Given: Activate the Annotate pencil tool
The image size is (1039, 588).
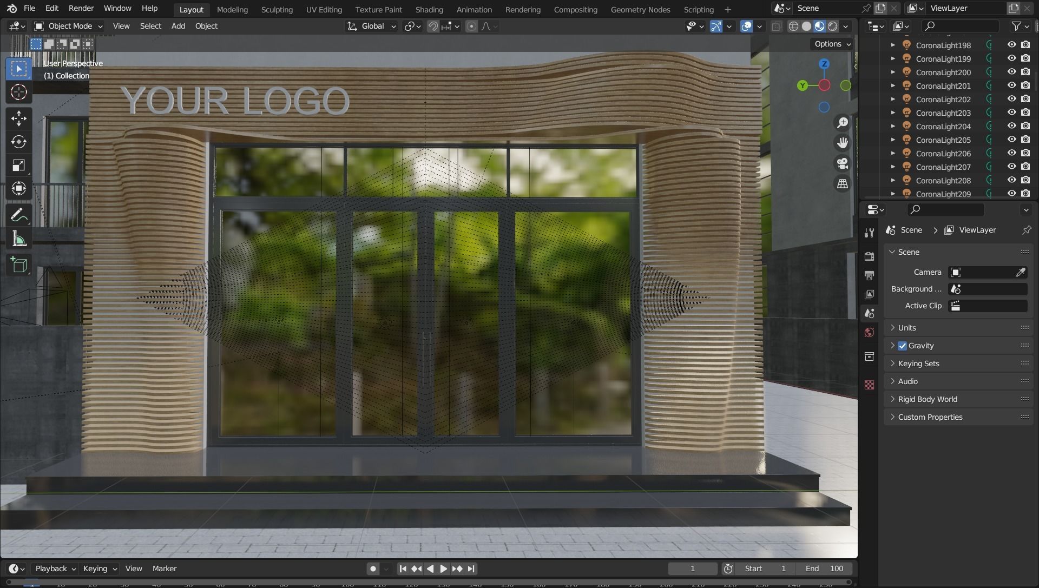Looking at the screenshot, I should (x=19, y=215).
